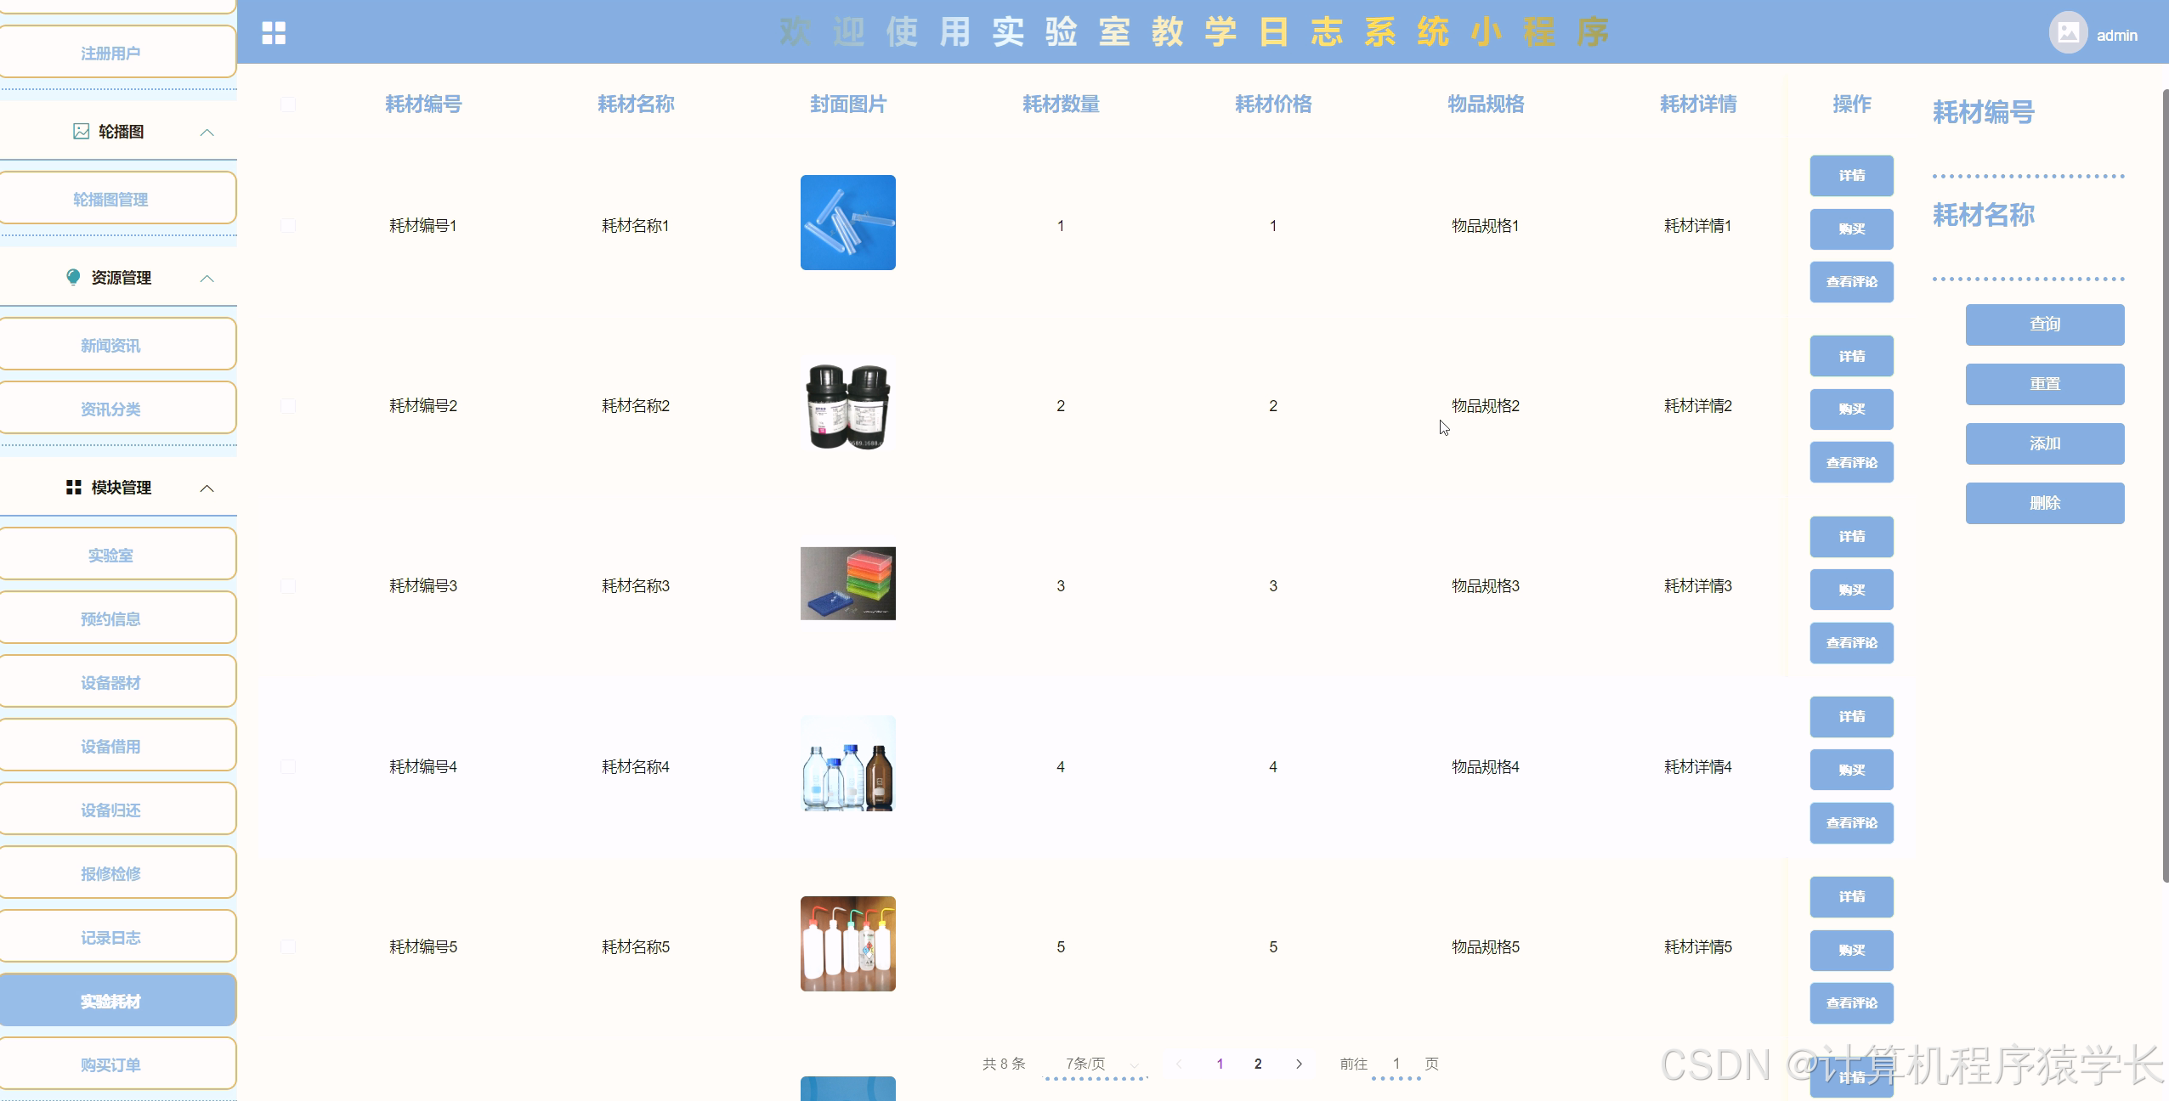Collapse the 资源管理 section chevron
This screenshot has height=1101, width=2169.
click(x=207, y=279)
